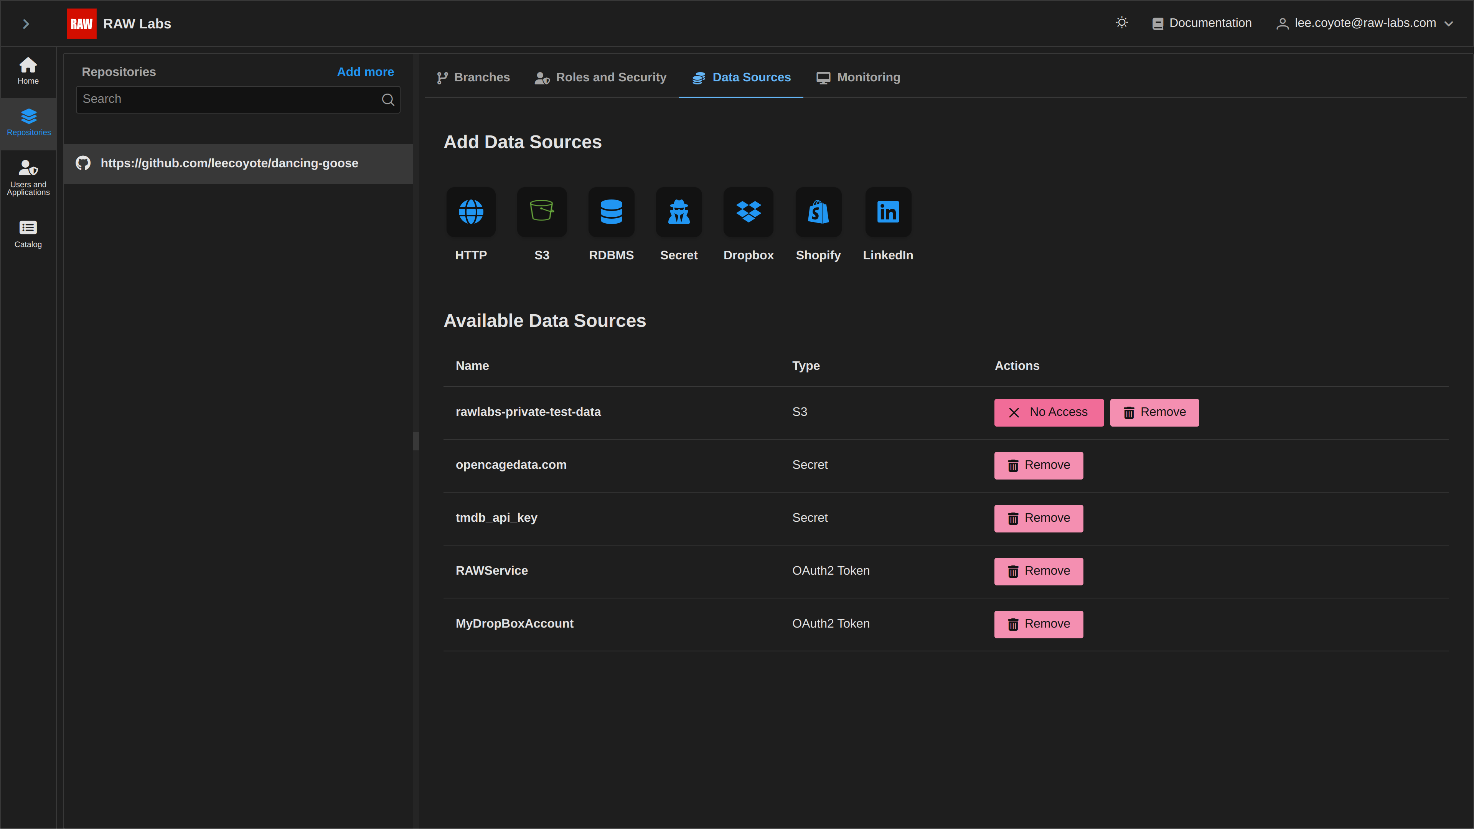Screen dimensions: 1474x829
Task: Click the Secret type cell for tmdb_api_key
Action: point(810,518)
